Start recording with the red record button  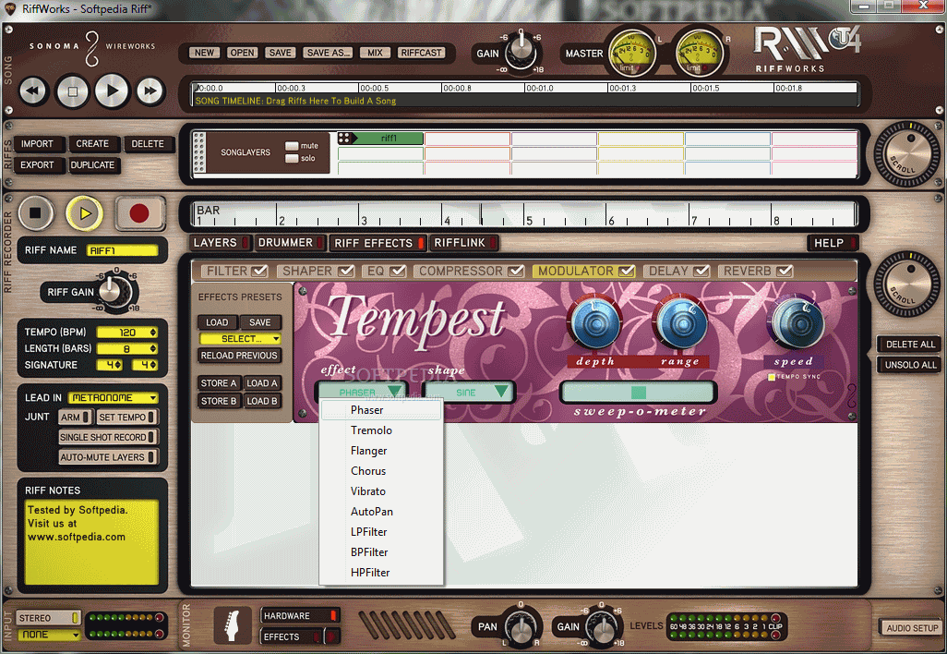click(139, 212)
